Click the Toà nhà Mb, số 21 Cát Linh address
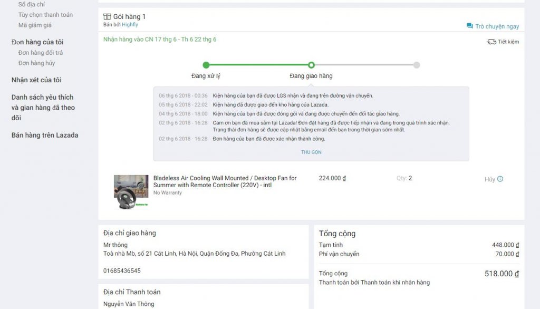This screenshot has height=309, width=540. [x=194, y=254]
